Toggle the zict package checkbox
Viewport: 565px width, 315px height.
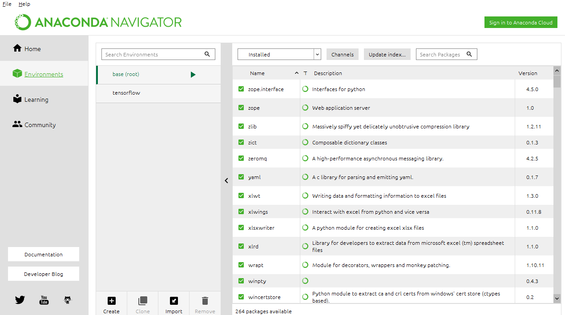click(x=241, y=142)
